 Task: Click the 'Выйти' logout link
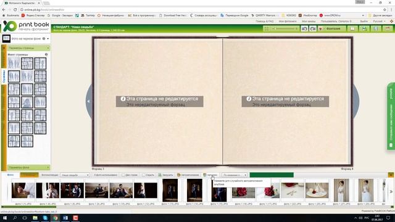point(364,22)
